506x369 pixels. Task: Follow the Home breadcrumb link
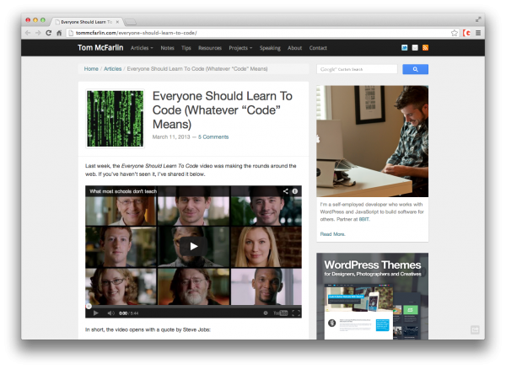tap(91, 68)
